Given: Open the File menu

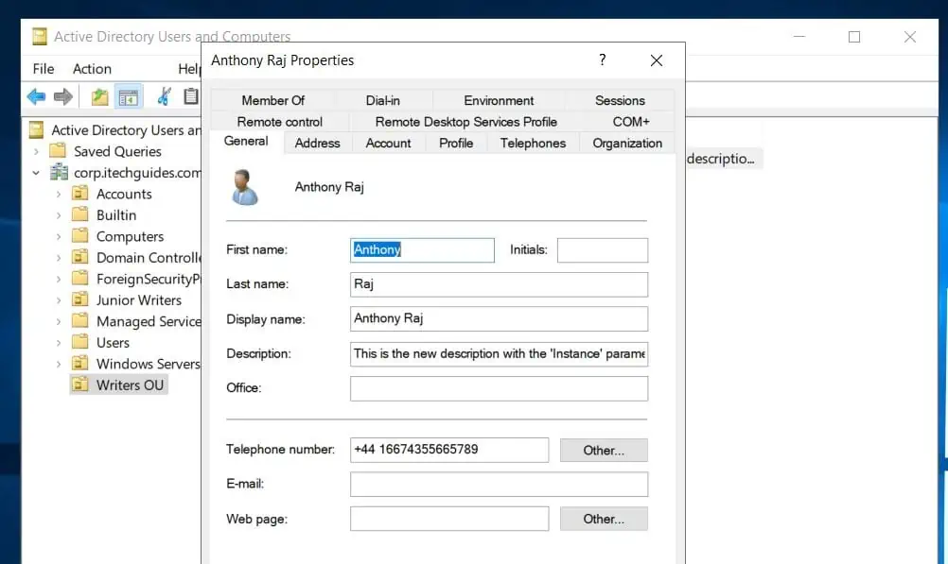Looking at the screenshot, I should 44,69.
